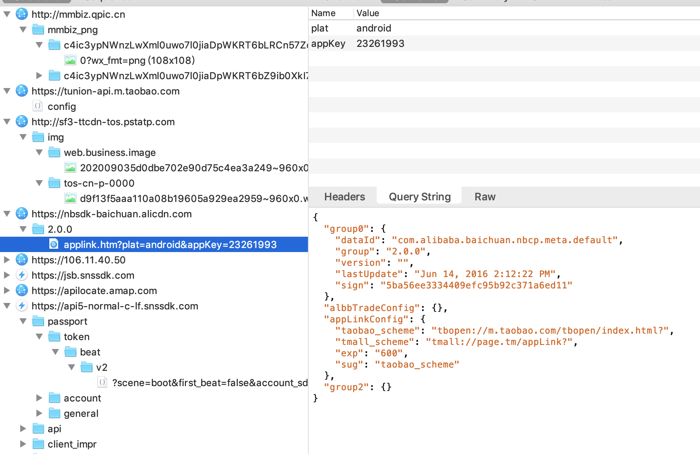Screen dimensions: 700x454
Task: Click the web.business.image folder icon
Action: click(x=54, y=152)
